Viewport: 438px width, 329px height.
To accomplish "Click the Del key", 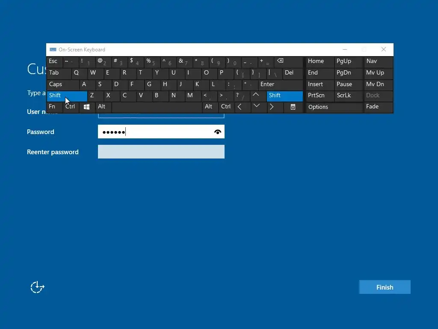I will pos(293,73).
